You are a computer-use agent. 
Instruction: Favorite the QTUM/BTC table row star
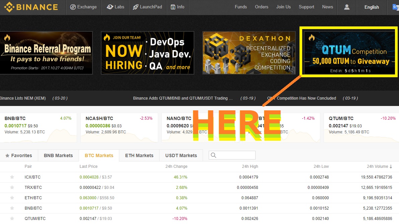[12, 218]
